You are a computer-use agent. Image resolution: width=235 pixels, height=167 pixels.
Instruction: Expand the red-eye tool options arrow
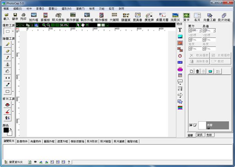[x=13, y=104]
